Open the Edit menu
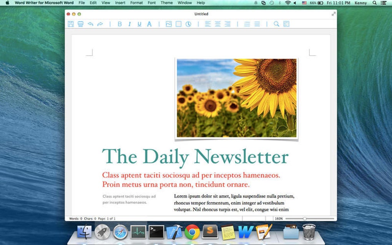The image size is (392, 245). (93, 3)
